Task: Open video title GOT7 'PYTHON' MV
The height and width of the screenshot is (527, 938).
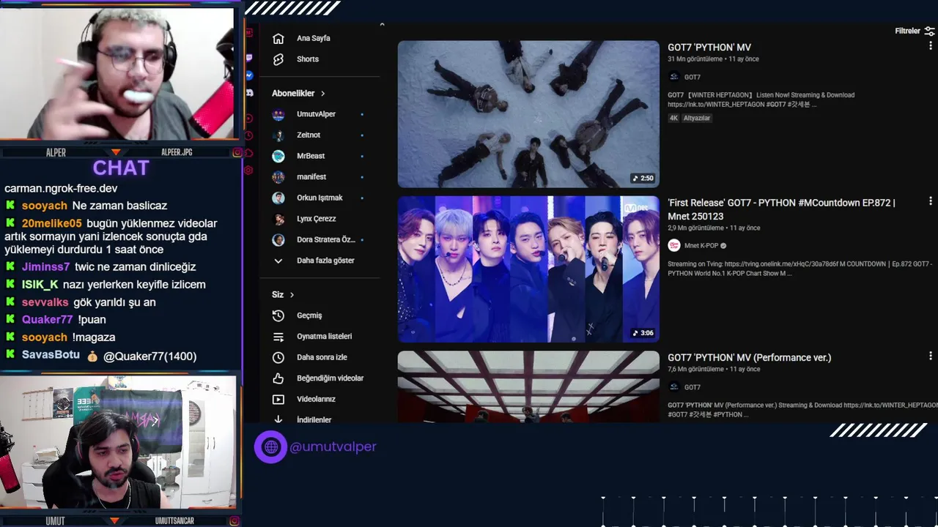Action: coord(709,48)
